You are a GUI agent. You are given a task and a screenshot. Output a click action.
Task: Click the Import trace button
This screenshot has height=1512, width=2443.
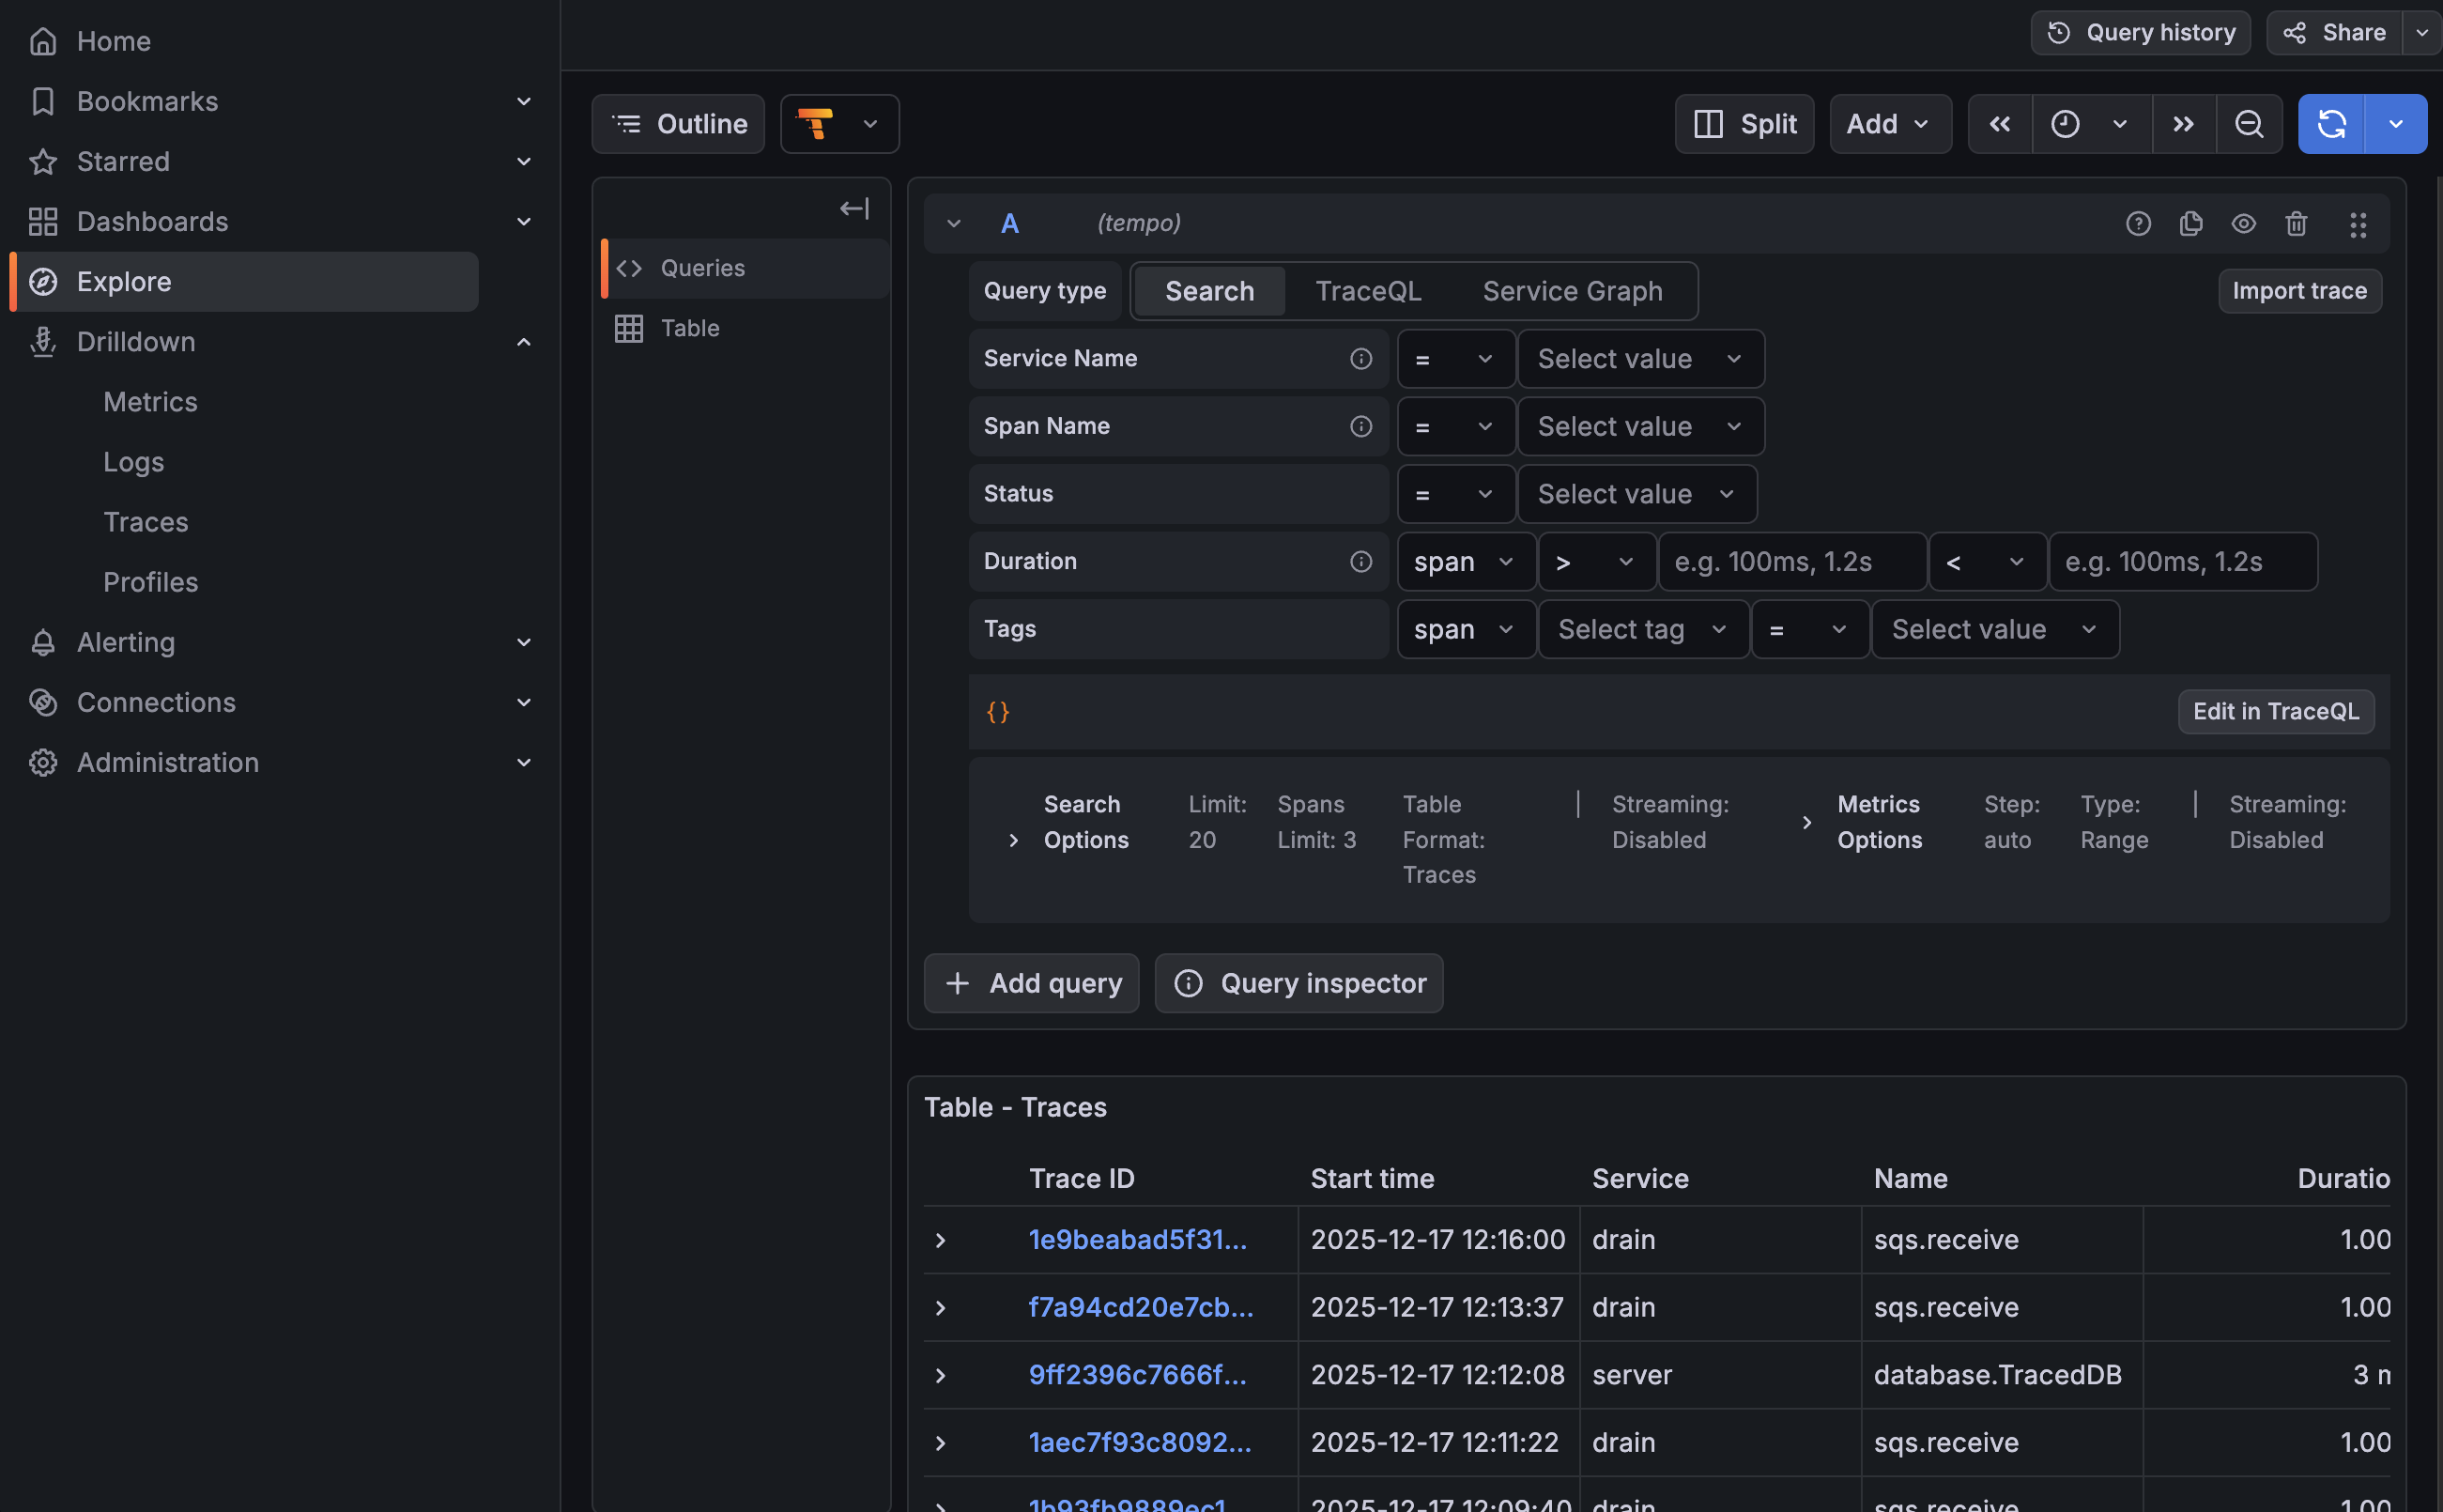pos(2299,290)
